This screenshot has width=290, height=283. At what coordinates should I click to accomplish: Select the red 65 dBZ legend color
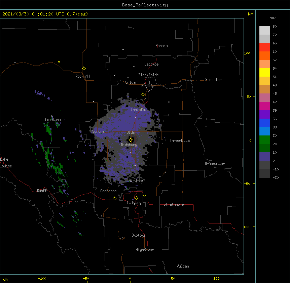[x=264, y=47]
